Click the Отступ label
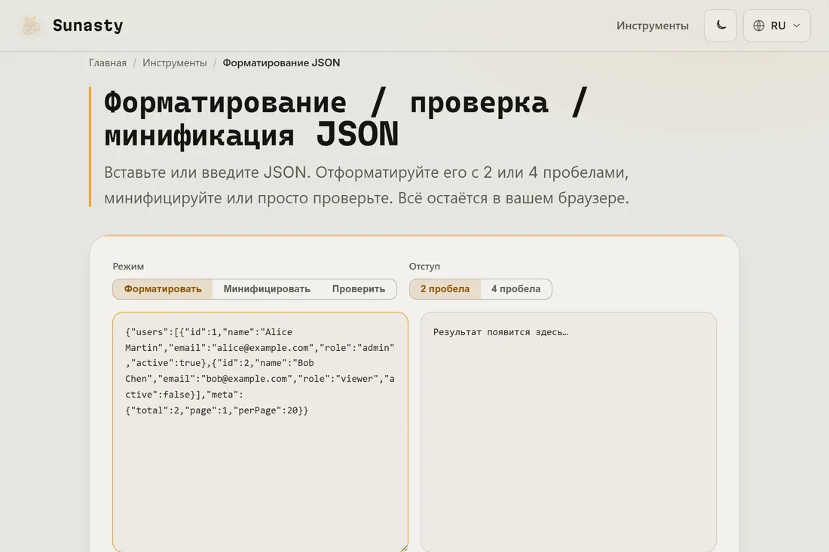 coord(424,267)
